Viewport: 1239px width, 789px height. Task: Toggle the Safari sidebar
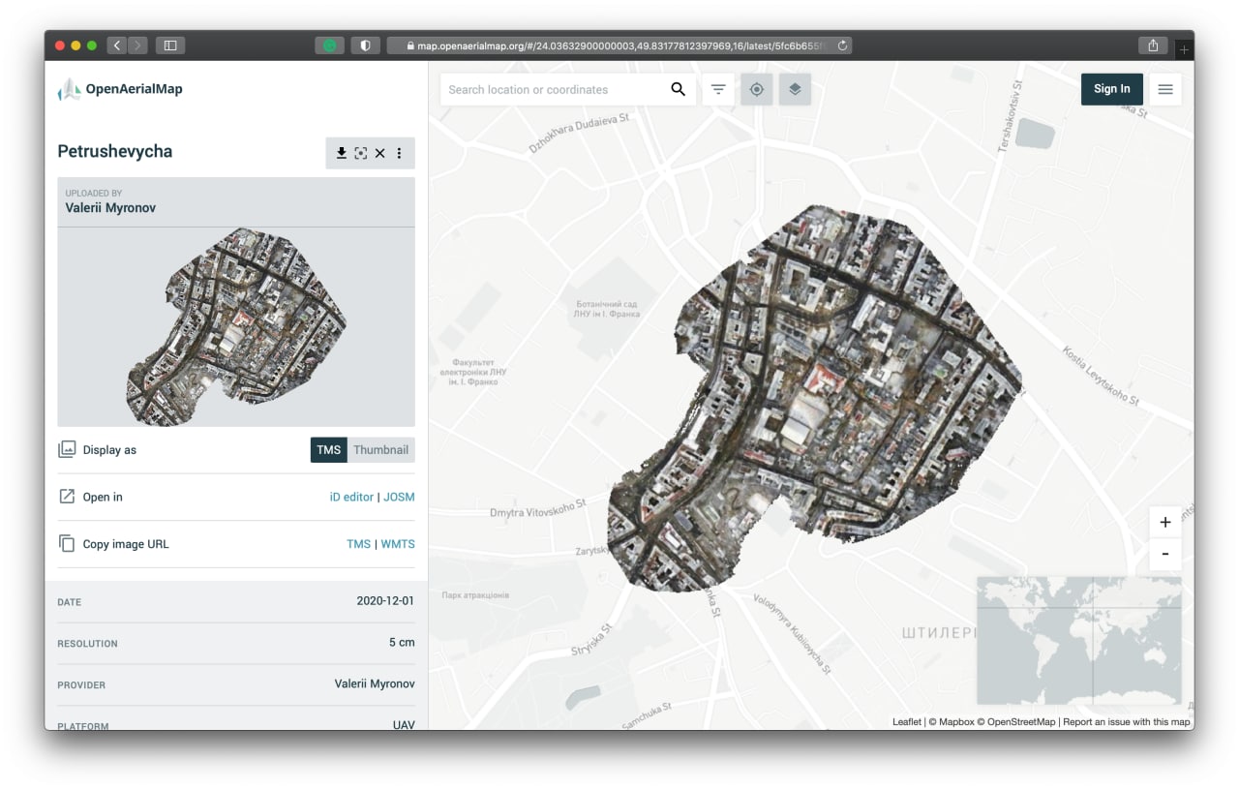170,46
